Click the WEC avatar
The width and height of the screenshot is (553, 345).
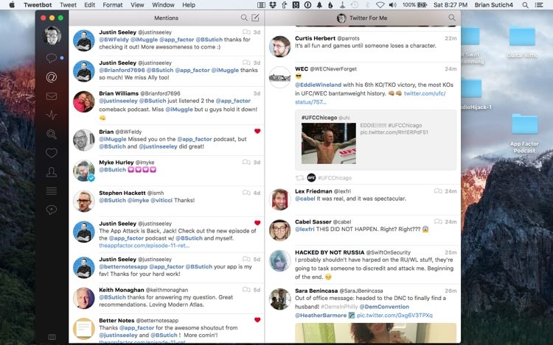279,77
